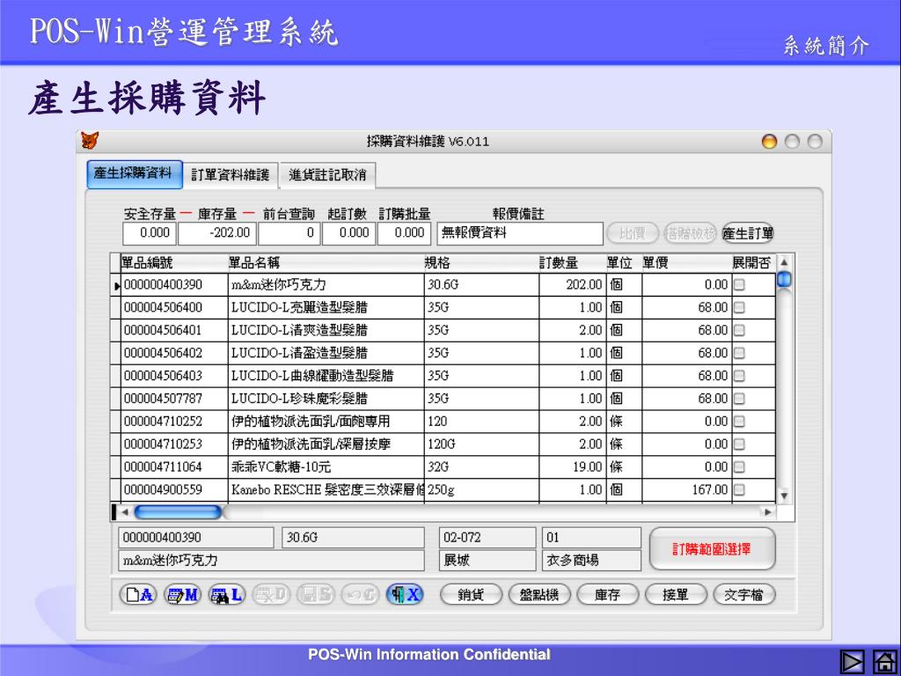
Task: Click the fox application icon in title bar
Action: tap(90, 140)
